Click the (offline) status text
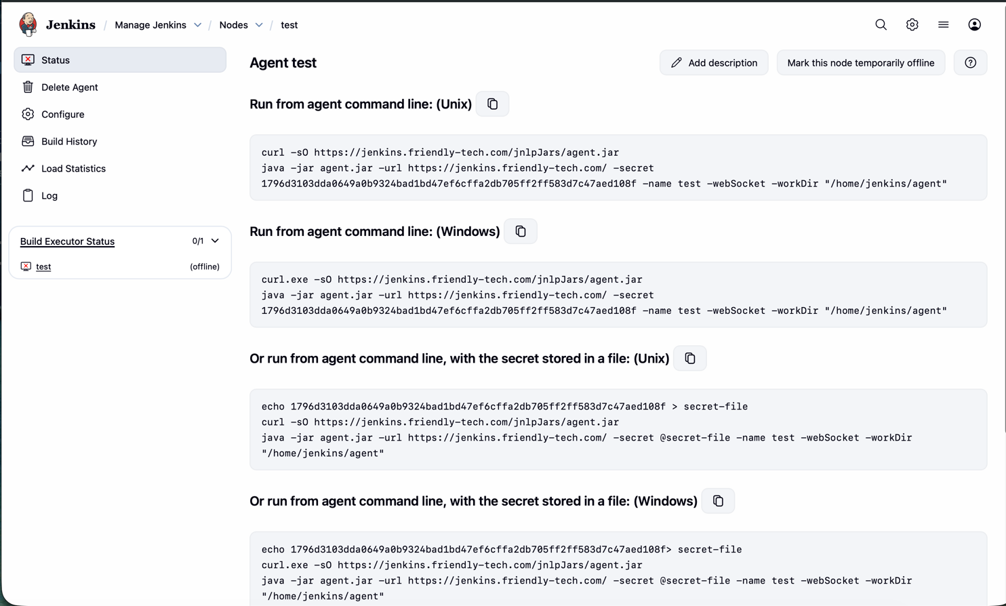 (205, 266)
